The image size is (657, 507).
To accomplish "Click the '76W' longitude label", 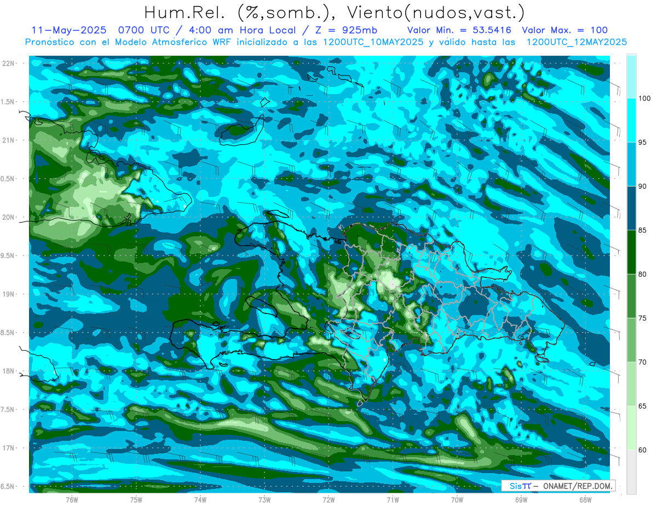I will point(72,499).
